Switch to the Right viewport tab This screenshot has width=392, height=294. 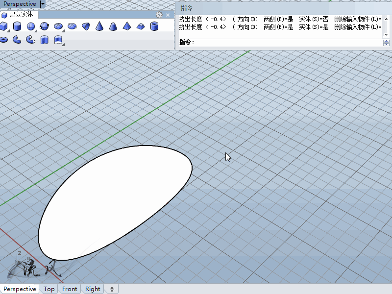[93, 289]
